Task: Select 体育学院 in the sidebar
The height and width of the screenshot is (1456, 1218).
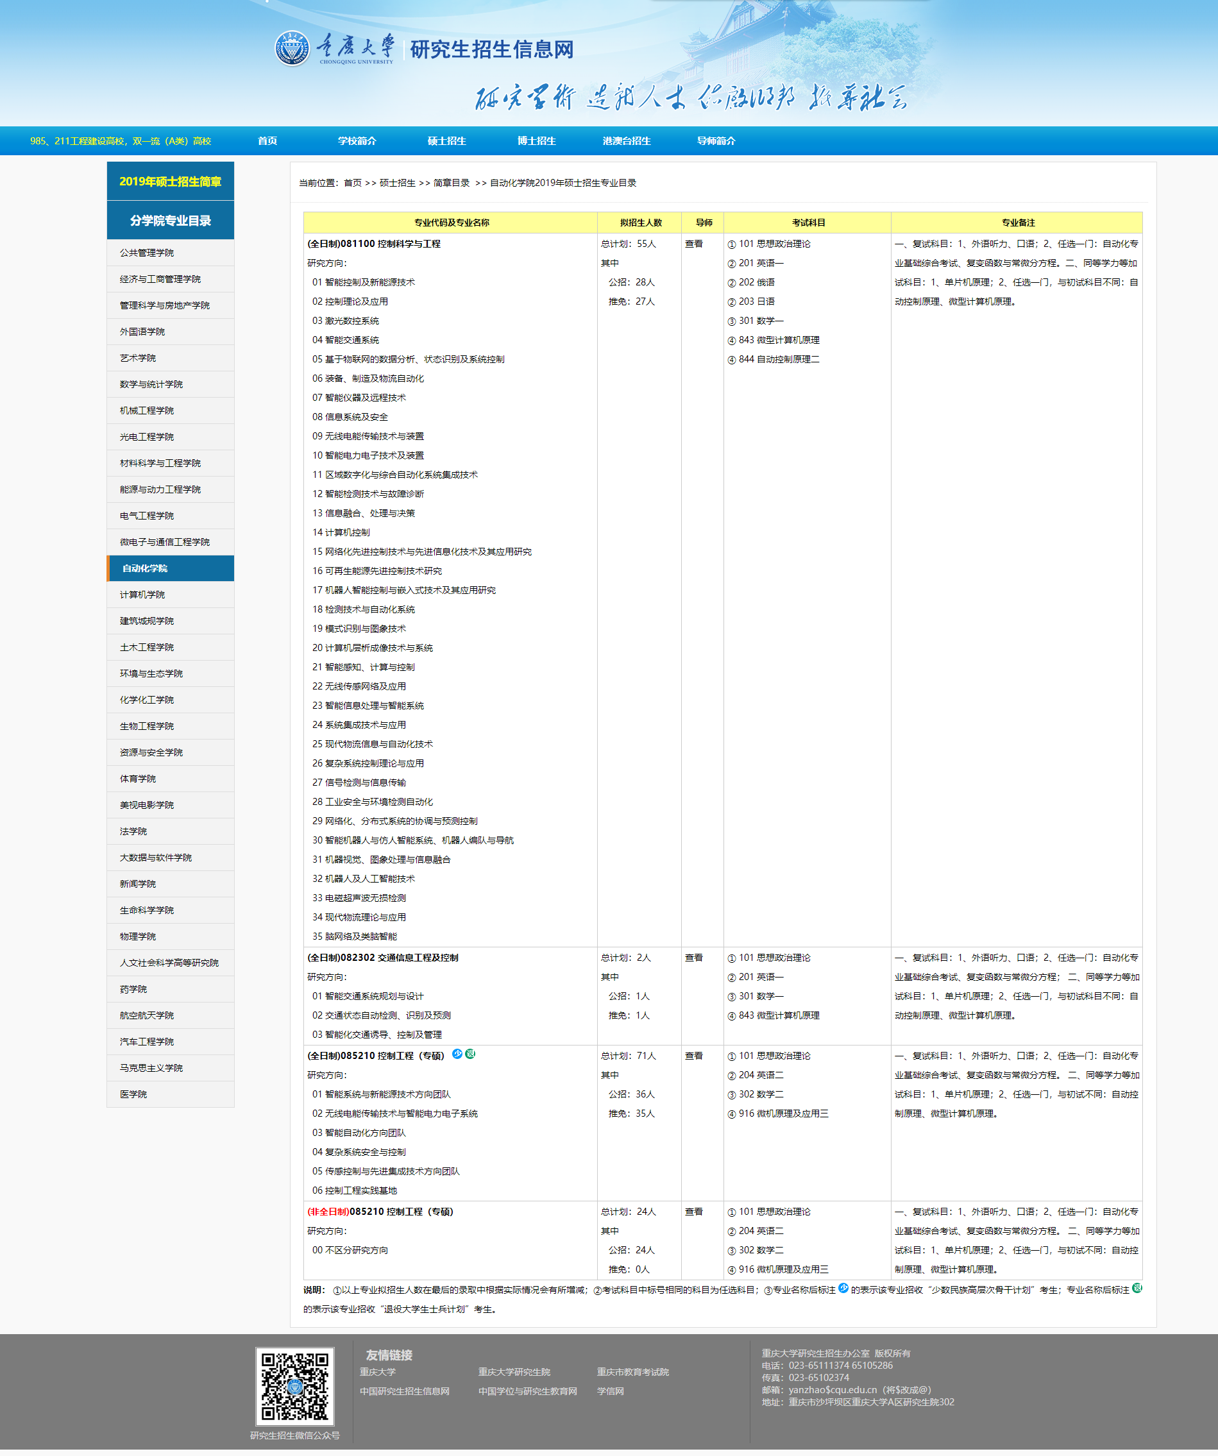Action: point(171,779)
